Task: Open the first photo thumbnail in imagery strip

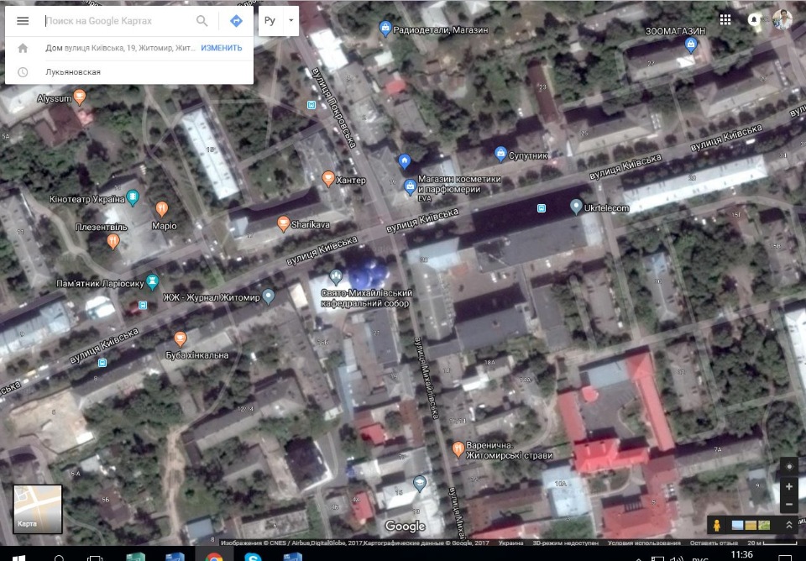Action: (x=737, y=525)
